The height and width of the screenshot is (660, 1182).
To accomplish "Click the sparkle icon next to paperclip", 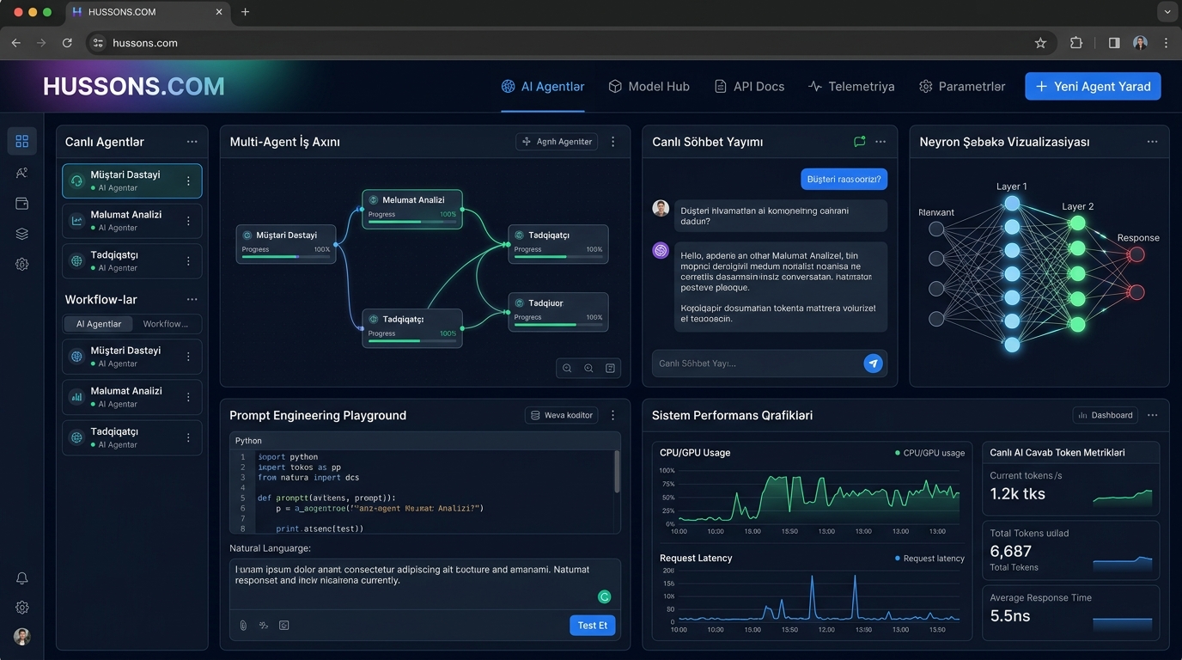I will 264,626.
